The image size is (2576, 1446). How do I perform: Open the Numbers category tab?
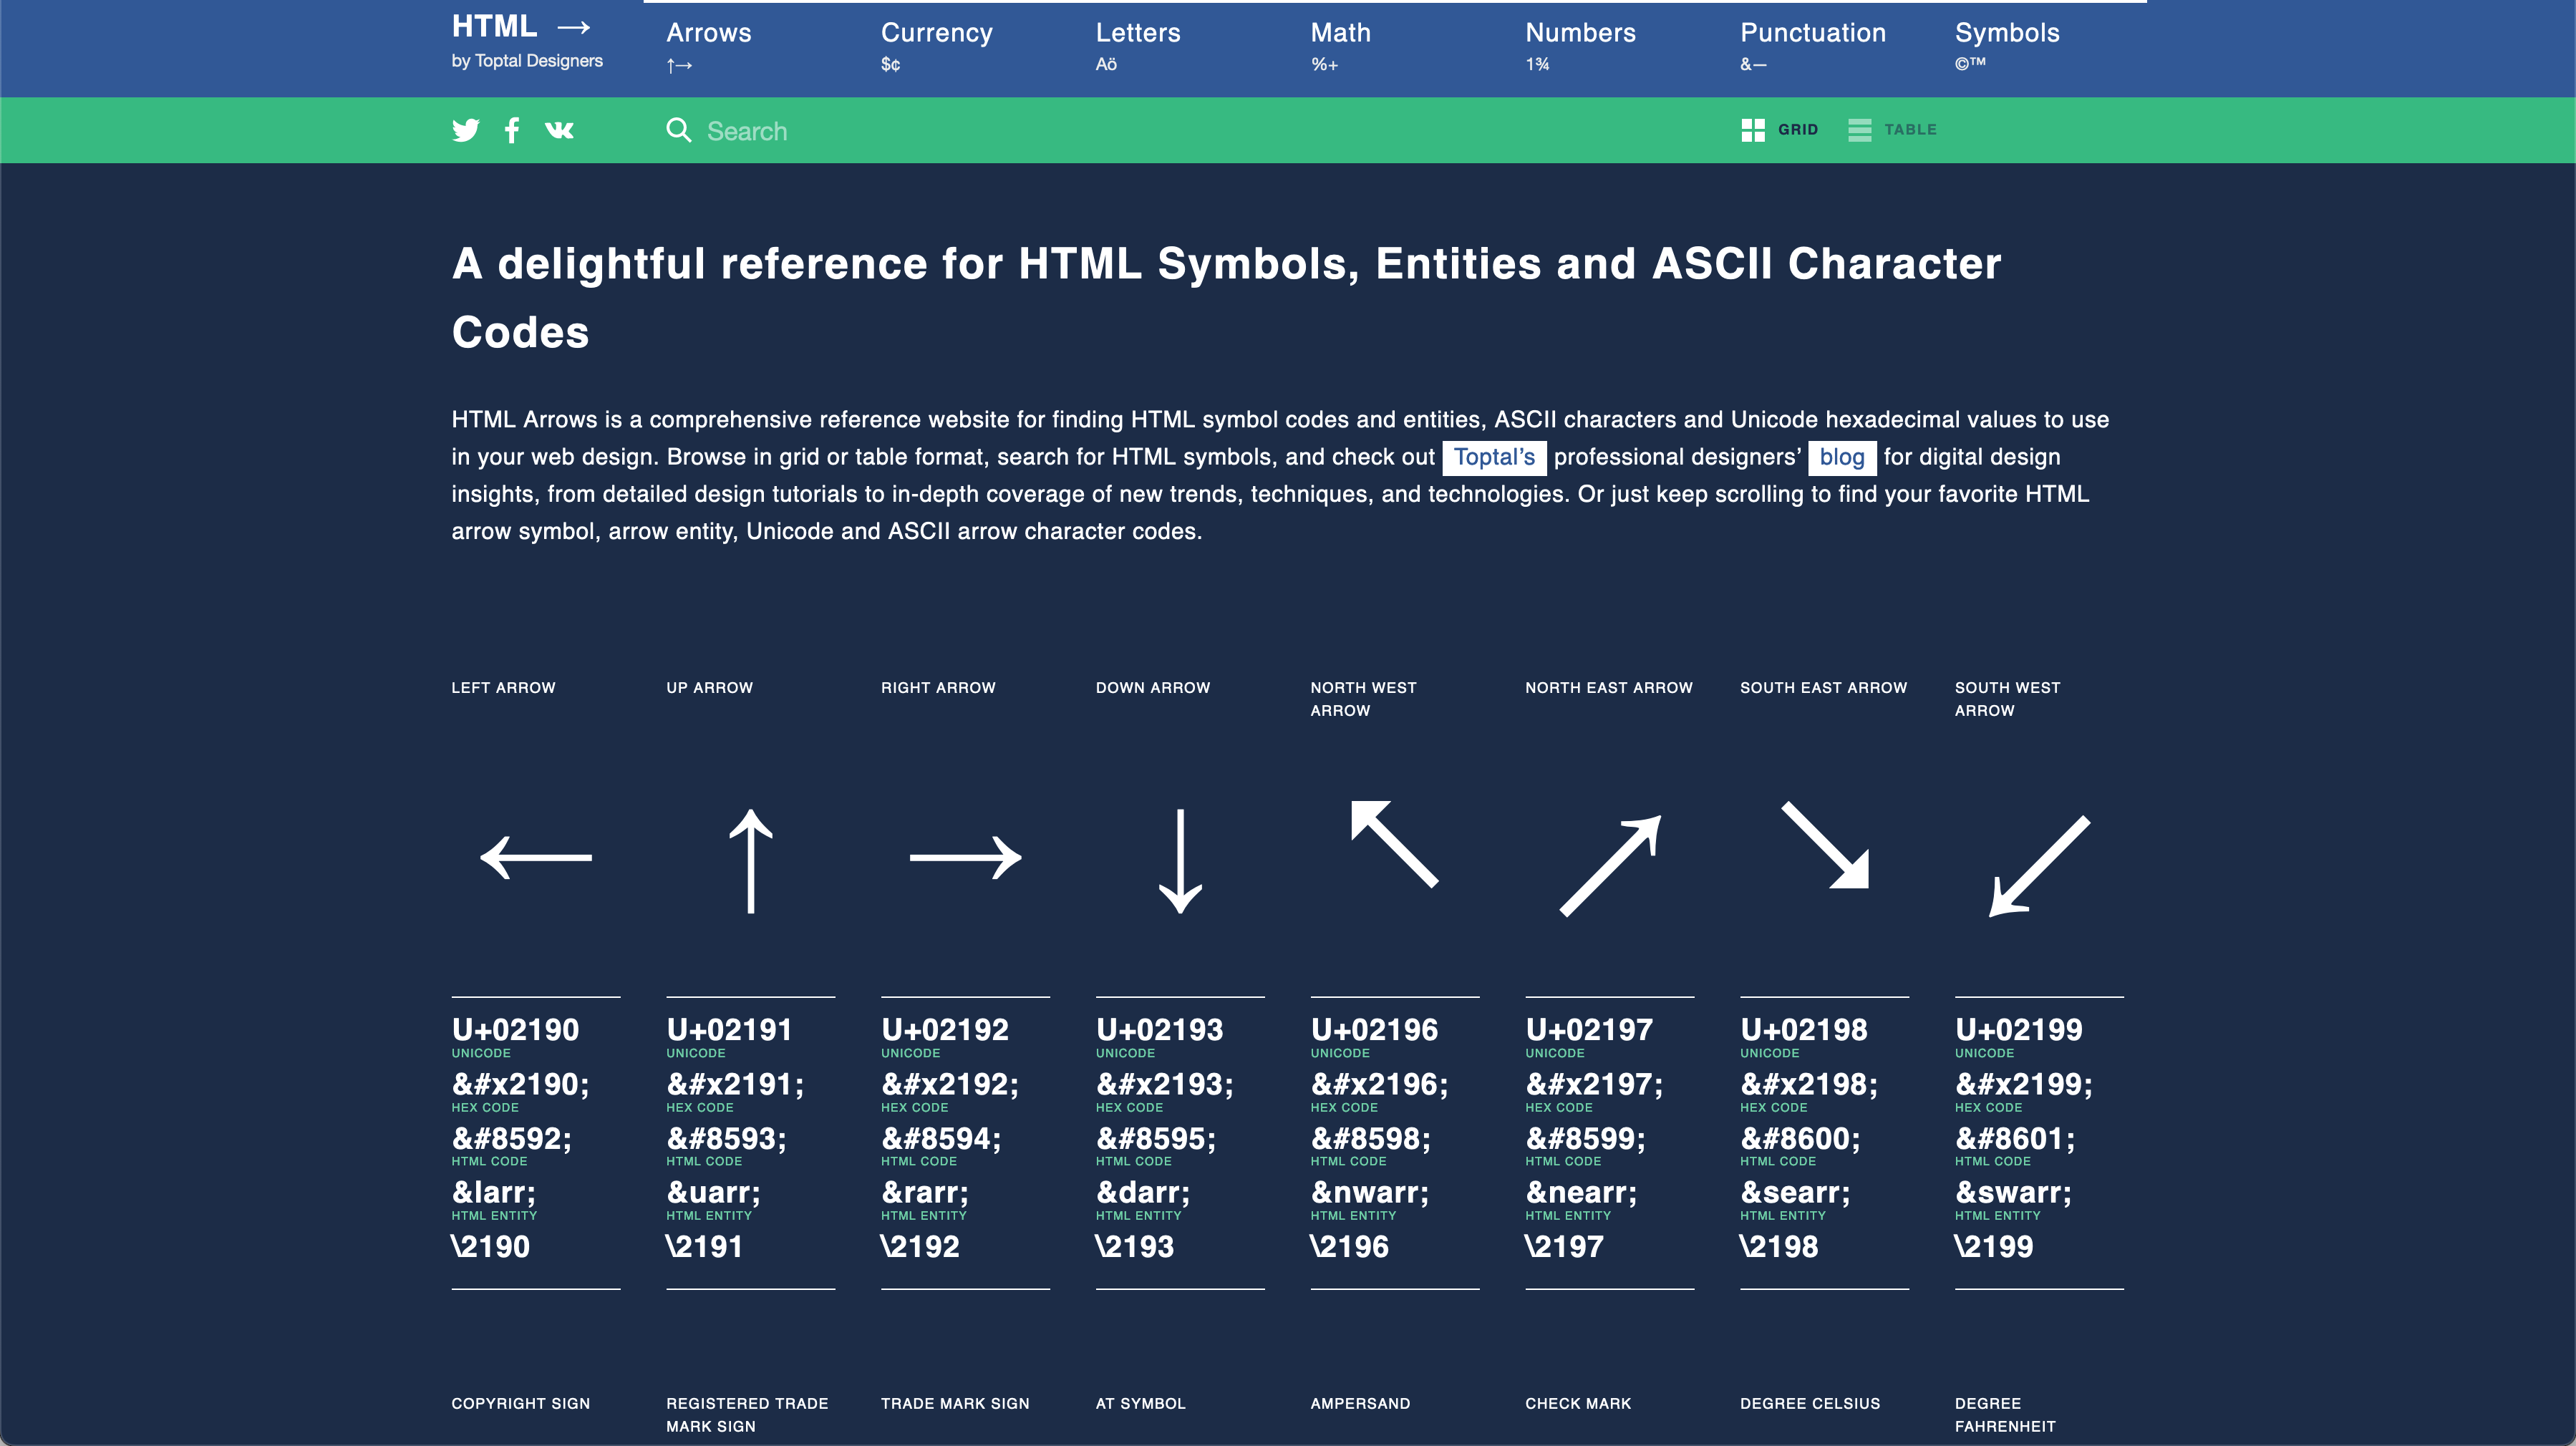[1580, 46]
